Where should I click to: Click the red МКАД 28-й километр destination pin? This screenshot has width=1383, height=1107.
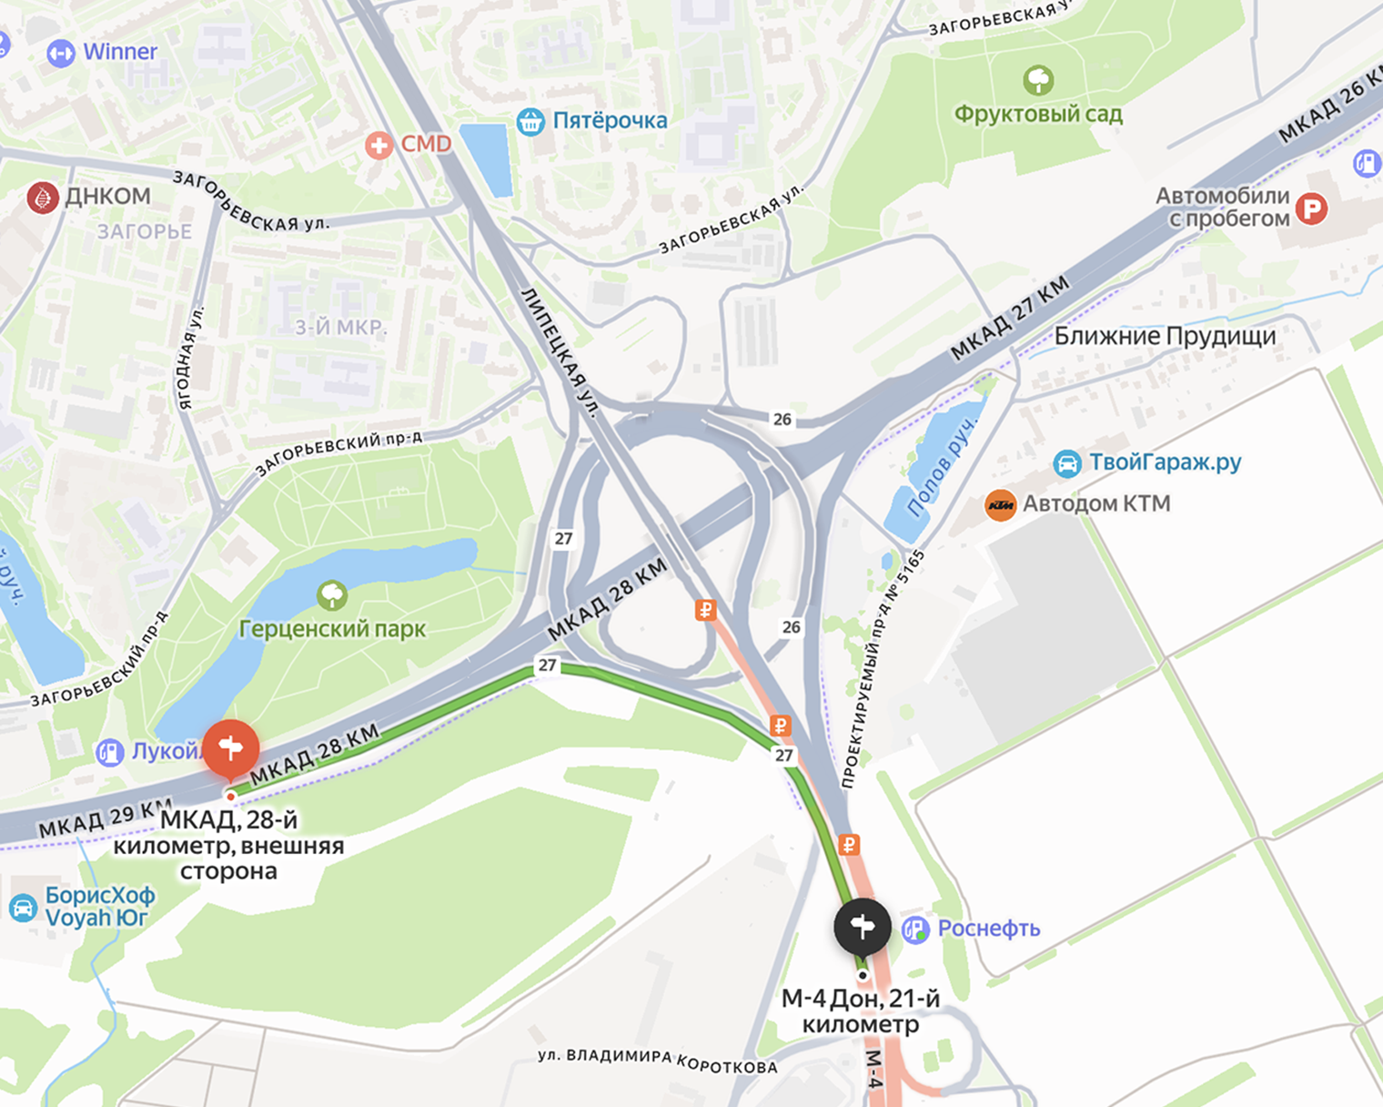(x=231, y=748)
